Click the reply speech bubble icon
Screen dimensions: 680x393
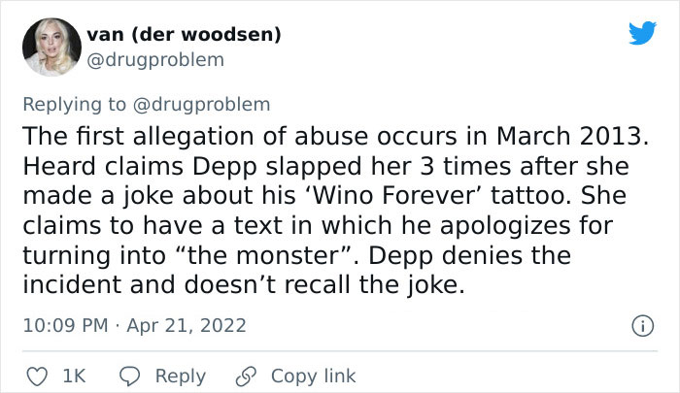[x=130, y=376]
